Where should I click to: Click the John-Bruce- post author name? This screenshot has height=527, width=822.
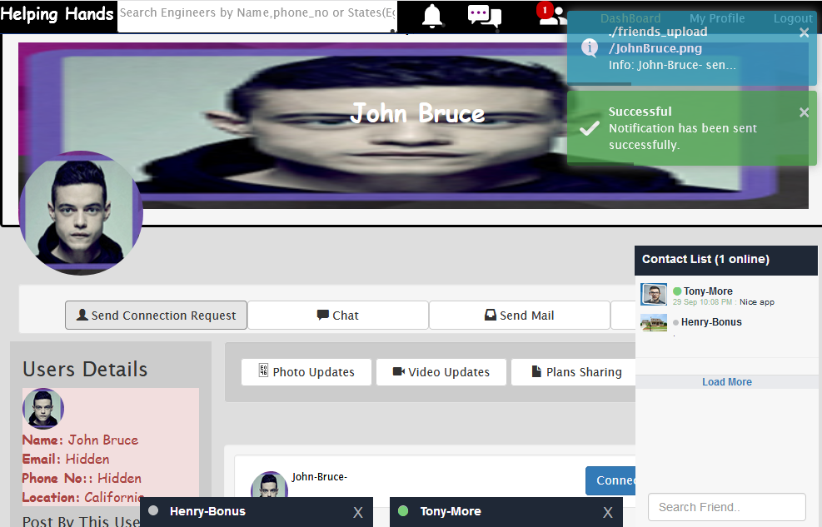coord(319,477)
